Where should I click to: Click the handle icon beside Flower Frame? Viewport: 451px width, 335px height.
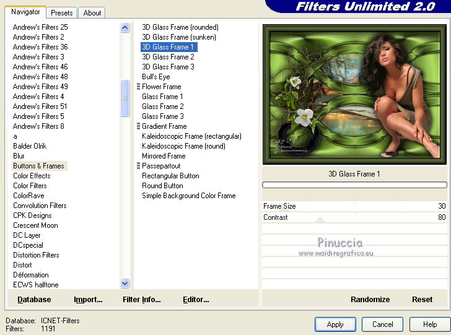(138, 87)
